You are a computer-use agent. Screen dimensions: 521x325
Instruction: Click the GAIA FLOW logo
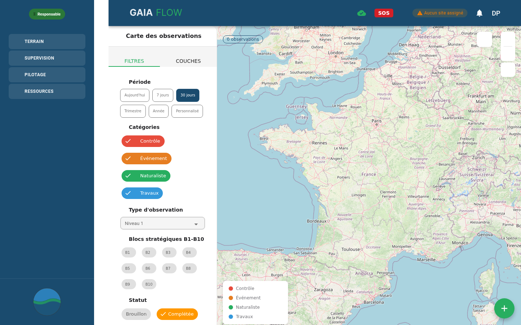(156, 12)
